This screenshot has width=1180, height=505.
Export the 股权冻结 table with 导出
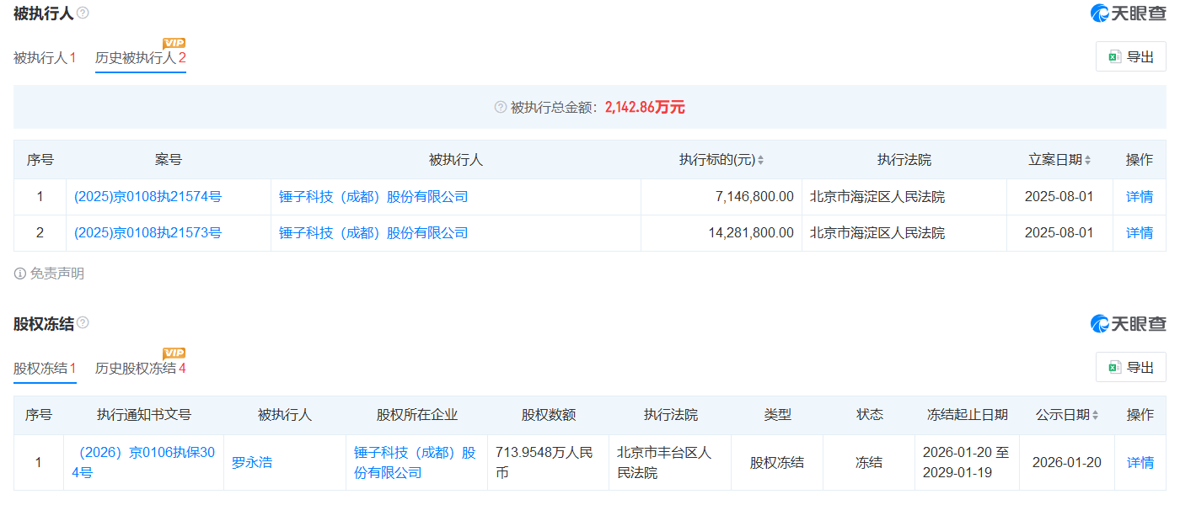(x=1131, y=367)
